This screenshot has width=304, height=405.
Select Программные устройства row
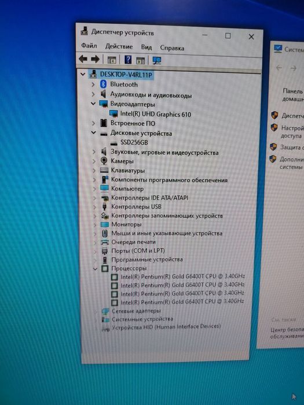(x=147, y=259)
